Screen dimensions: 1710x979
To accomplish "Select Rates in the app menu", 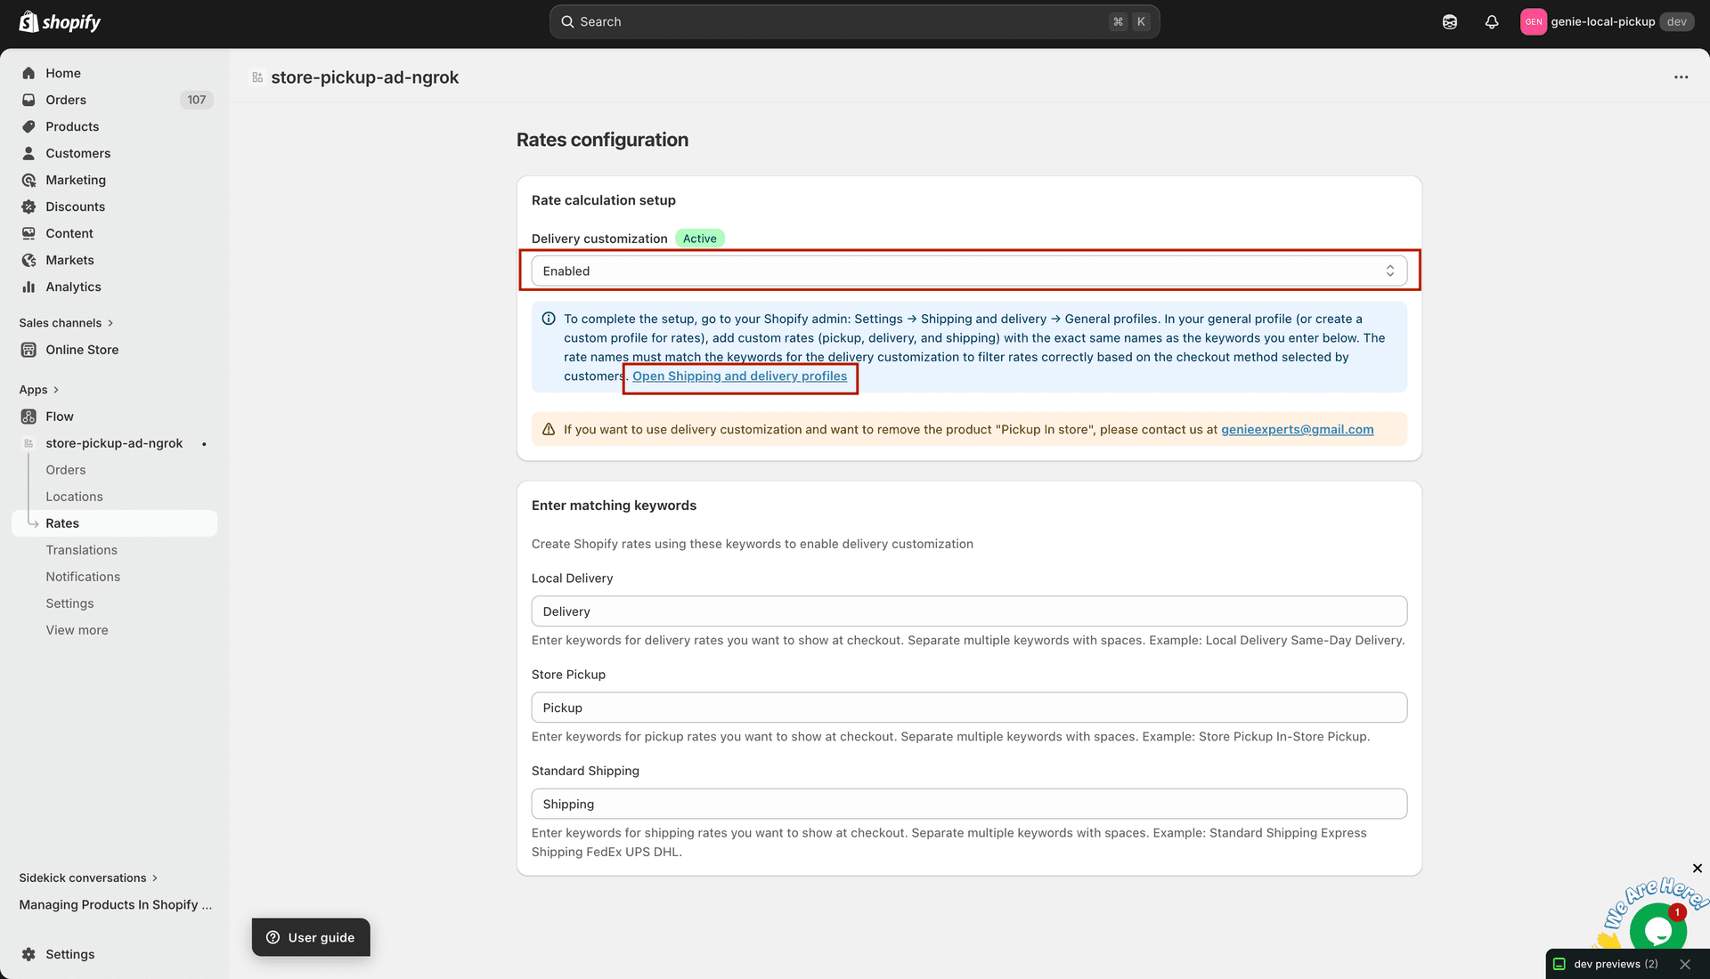I will 62,523.
